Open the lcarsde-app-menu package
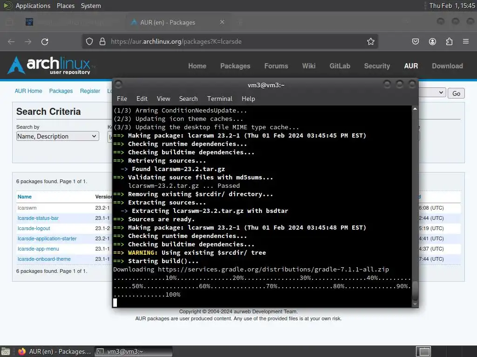Screen dimensions: 477x357 coord(38,249)
